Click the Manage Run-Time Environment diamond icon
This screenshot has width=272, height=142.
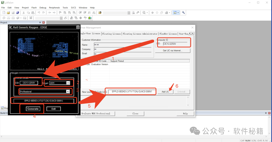click(x=81, y=18)
